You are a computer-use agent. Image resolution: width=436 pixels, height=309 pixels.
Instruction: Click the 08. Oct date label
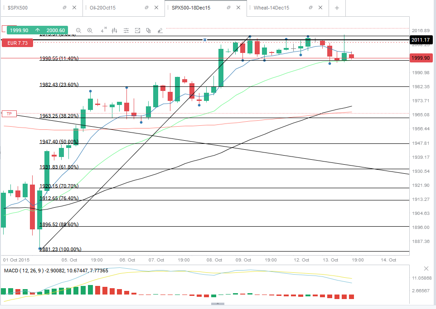coord(214,260)
